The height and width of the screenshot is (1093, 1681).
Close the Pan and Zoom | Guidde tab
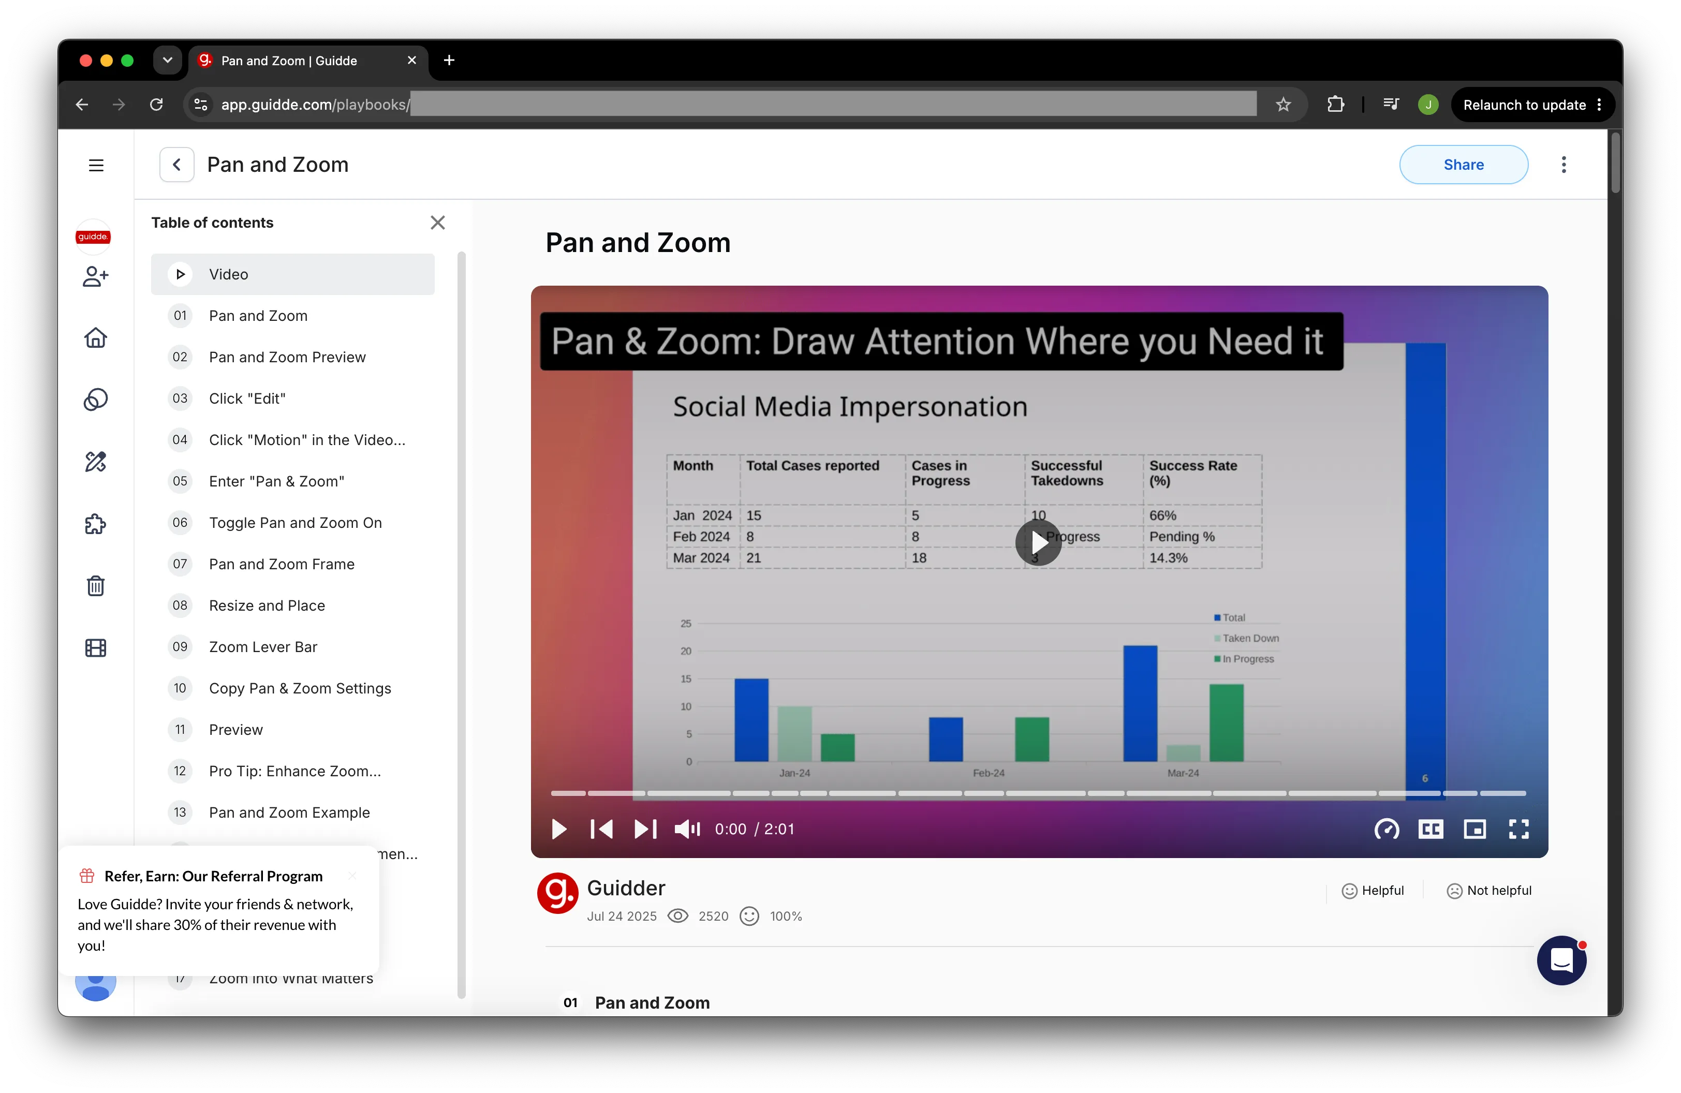pos(412,60)
